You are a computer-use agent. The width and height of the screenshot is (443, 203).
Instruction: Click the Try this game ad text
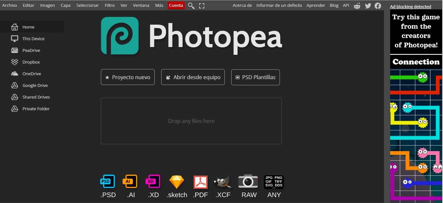[416, 31]
